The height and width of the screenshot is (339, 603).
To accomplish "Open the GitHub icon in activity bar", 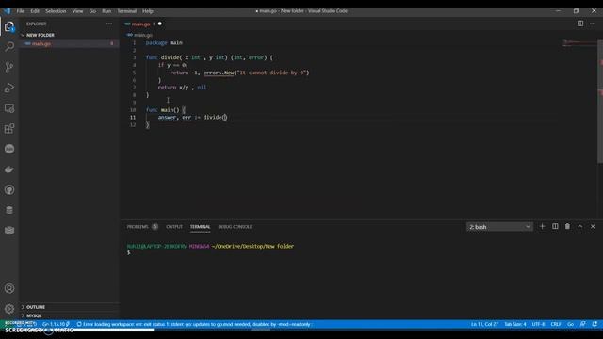I will (9, 190).
